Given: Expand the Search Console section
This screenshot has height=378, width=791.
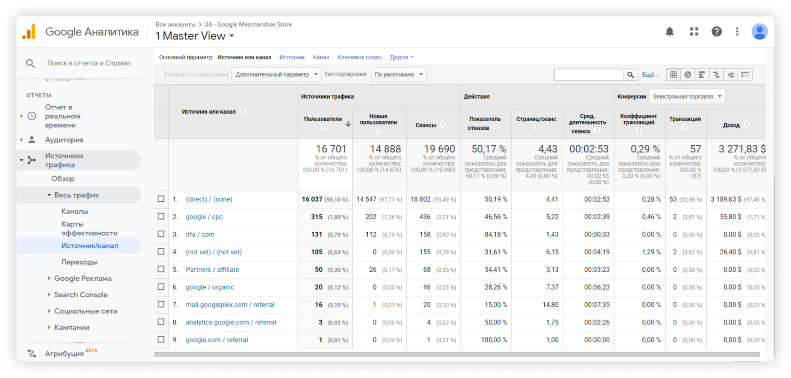Looking at the screenshot, I should coord(49,295).
